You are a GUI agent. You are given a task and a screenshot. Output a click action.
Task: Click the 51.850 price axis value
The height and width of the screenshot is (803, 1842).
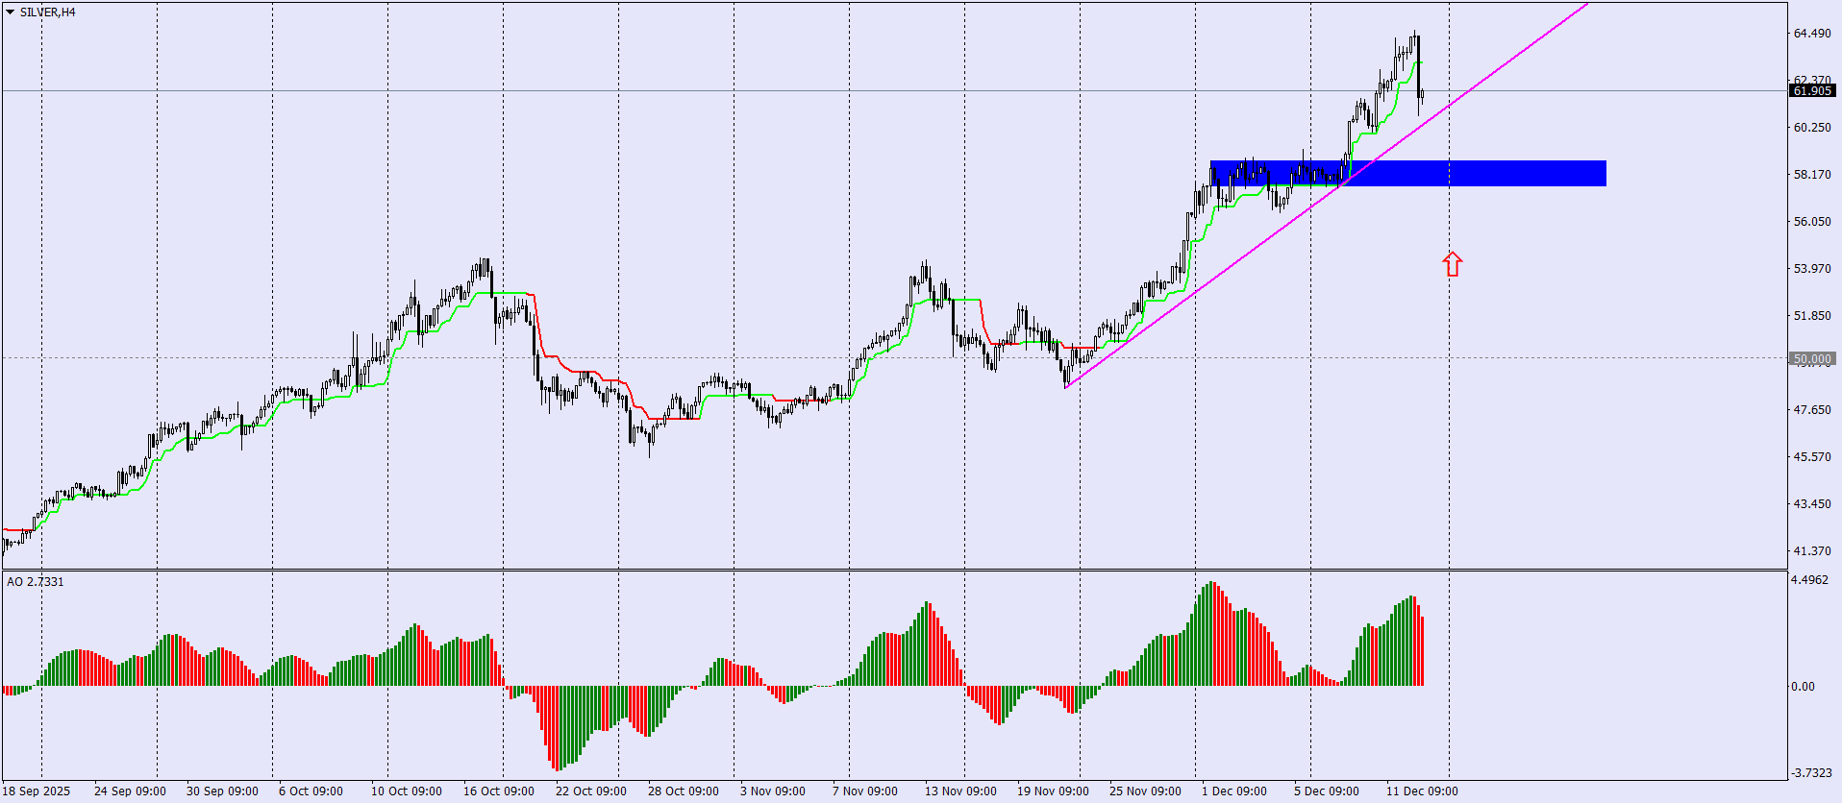[1812, 316]
